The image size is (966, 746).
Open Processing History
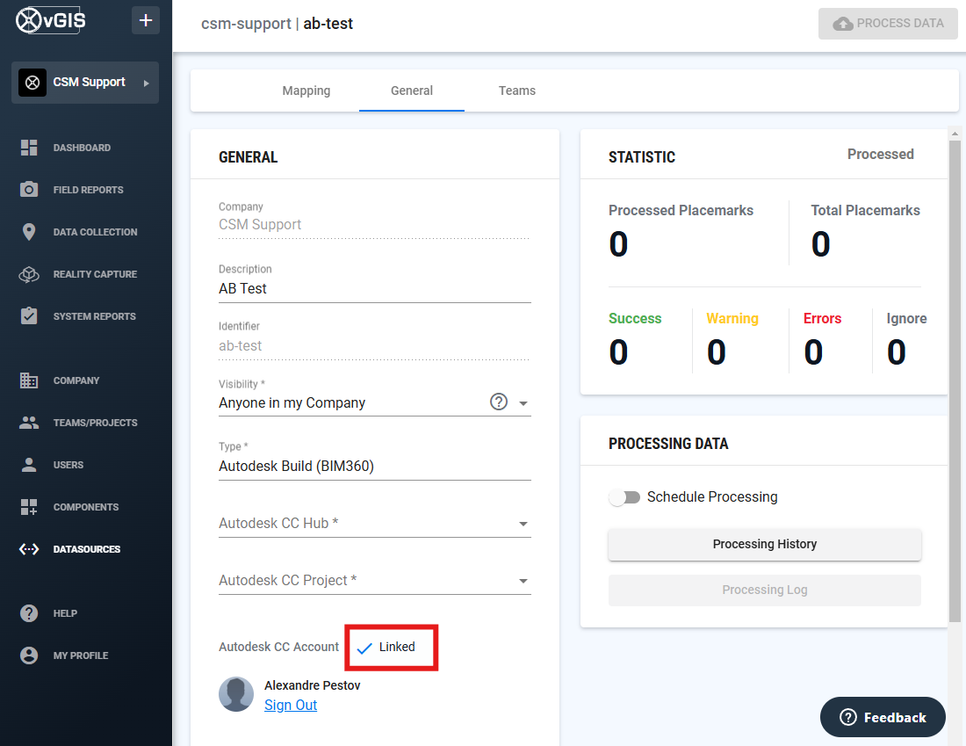click(765, 545)
